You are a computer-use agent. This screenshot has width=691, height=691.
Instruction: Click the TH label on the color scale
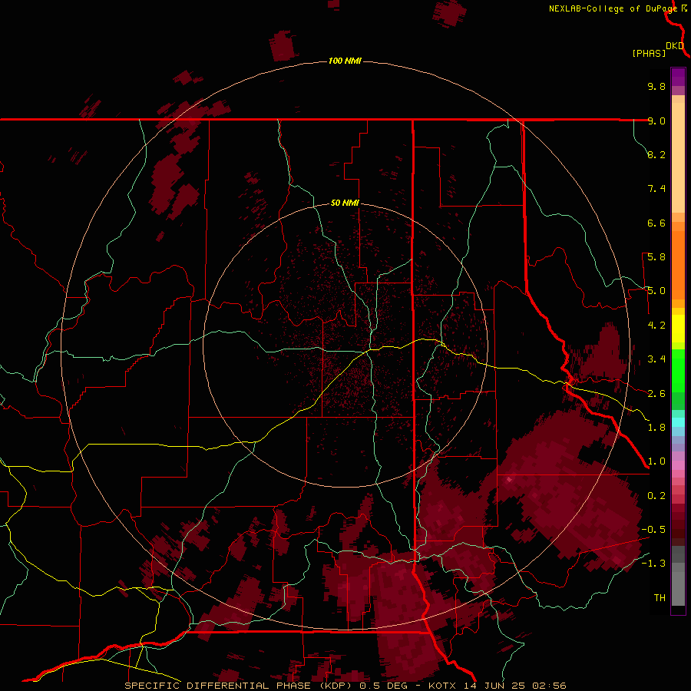[x=660, y=598]
